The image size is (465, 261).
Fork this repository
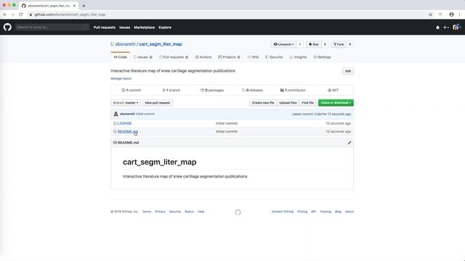[339, 44]
